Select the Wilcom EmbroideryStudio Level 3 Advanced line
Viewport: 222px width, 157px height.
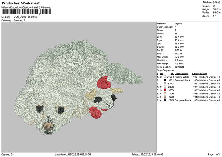click(x=26, y=7)
